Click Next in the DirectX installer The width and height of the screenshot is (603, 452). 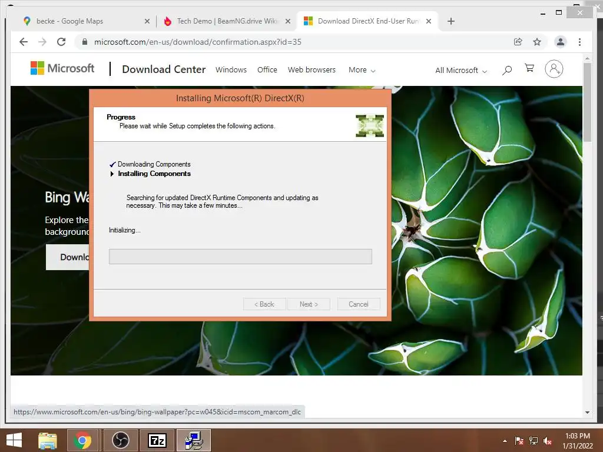(x=309, y=304)
